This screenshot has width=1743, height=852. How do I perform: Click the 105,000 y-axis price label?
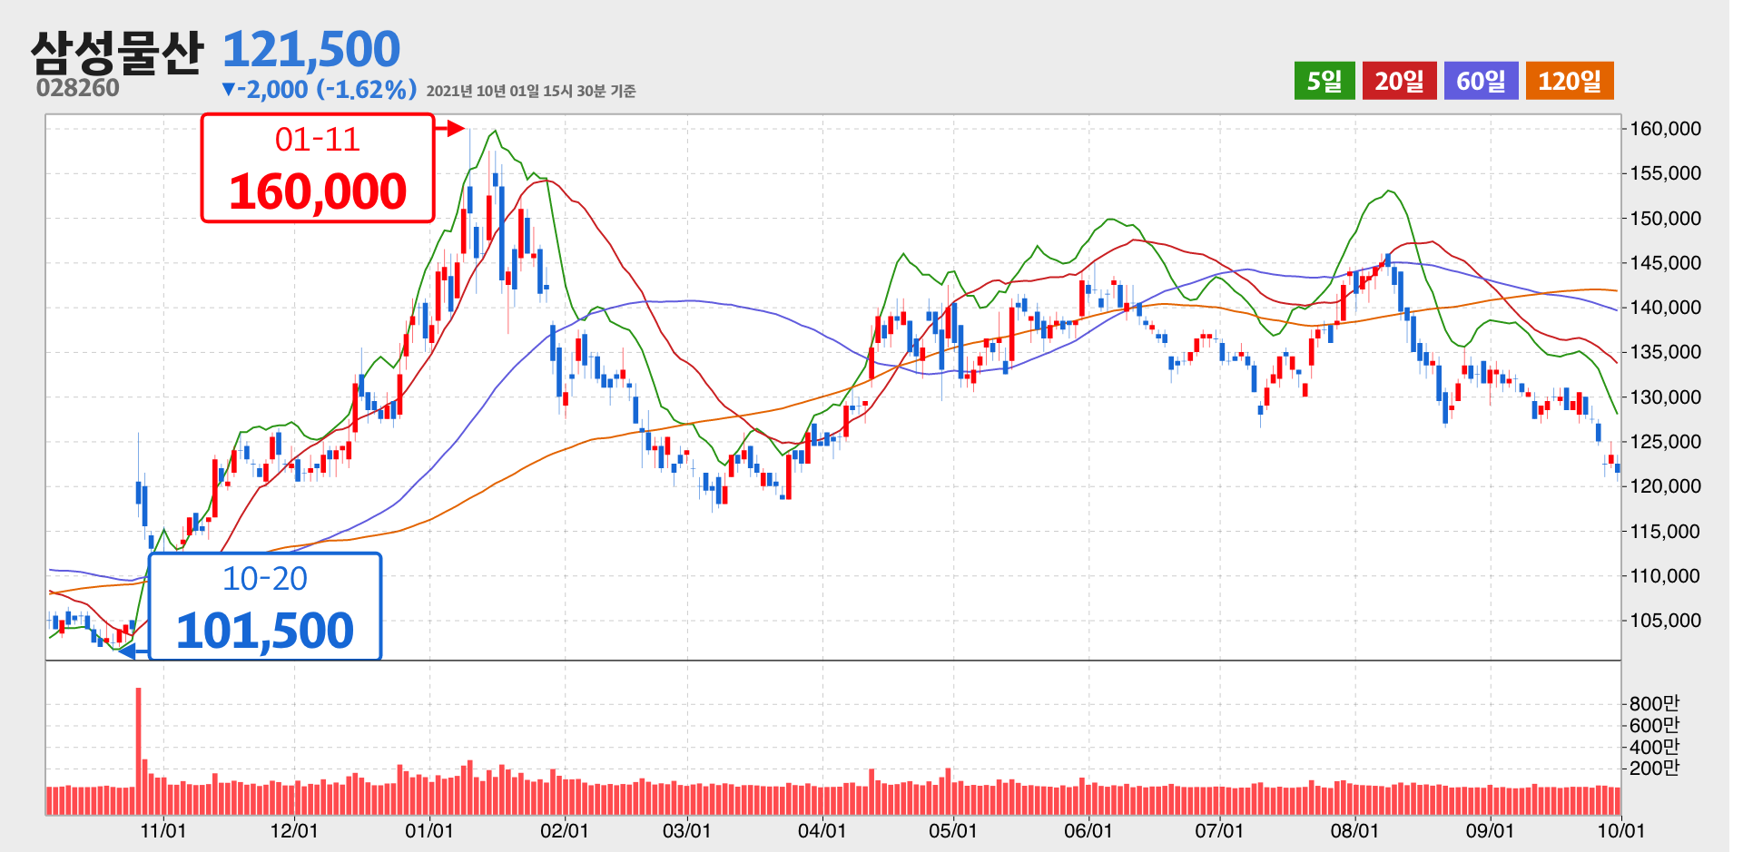click(1665, 621)
